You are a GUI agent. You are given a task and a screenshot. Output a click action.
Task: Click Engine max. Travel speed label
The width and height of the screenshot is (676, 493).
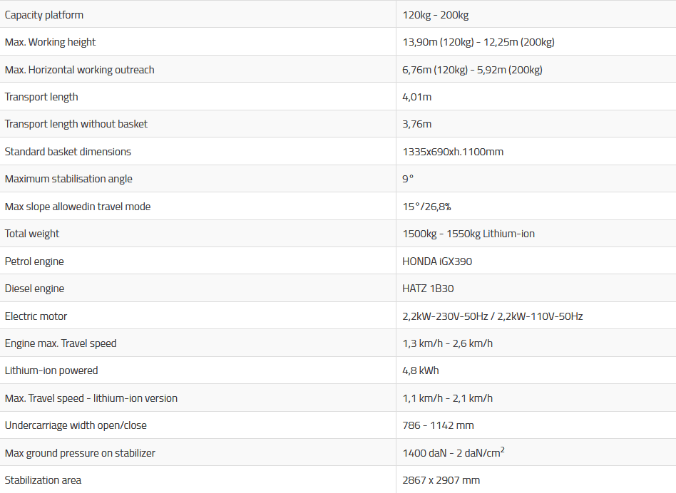click(x=61, y=343)
